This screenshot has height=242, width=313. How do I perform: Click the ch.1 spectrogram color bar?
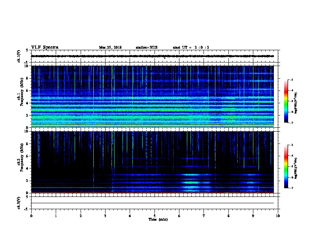286,101
